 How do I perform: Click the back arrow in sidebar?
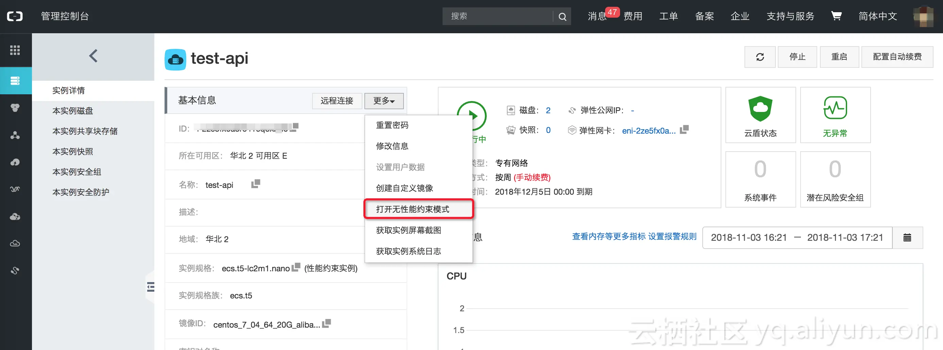pyautogui.click(x=93, y=56)
